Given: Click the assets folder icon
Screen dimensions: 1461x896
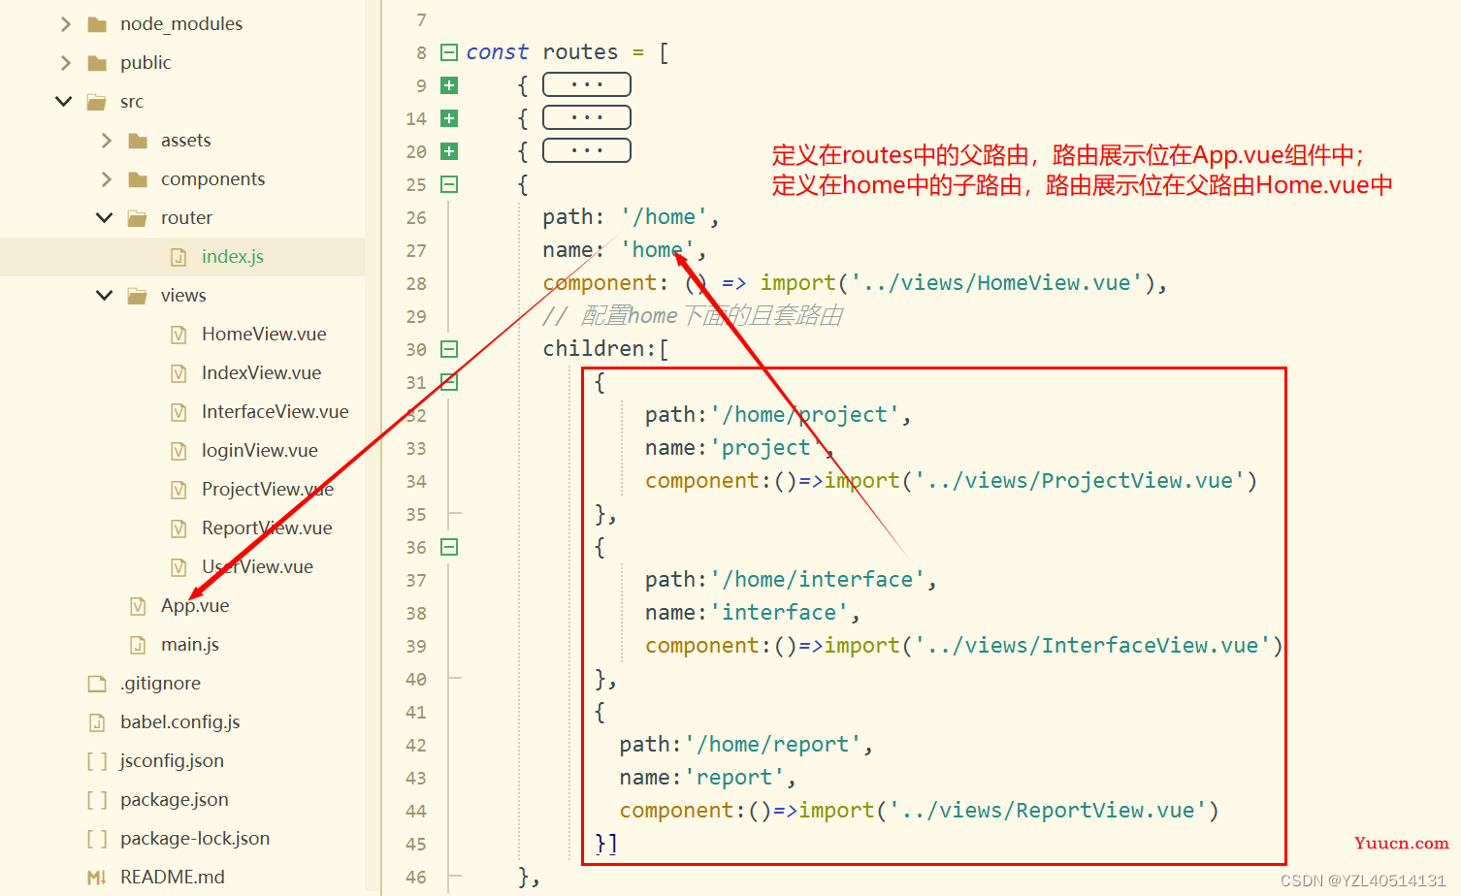Looking at the screenshot, I should (x=138, y=141).
